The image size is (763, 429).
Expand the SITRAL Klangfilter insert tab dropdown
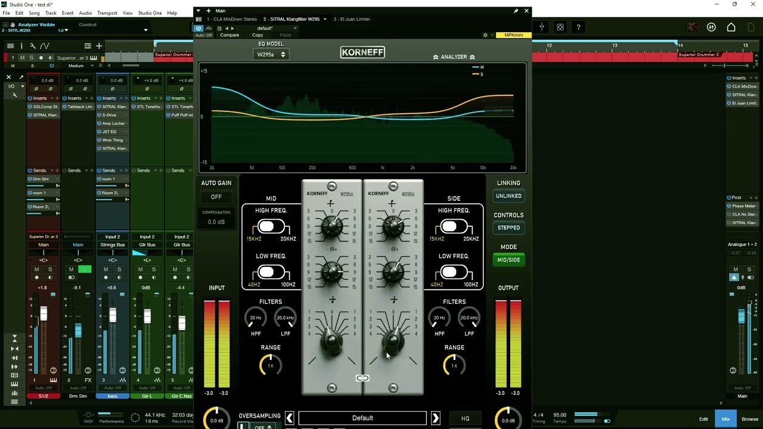325,19
